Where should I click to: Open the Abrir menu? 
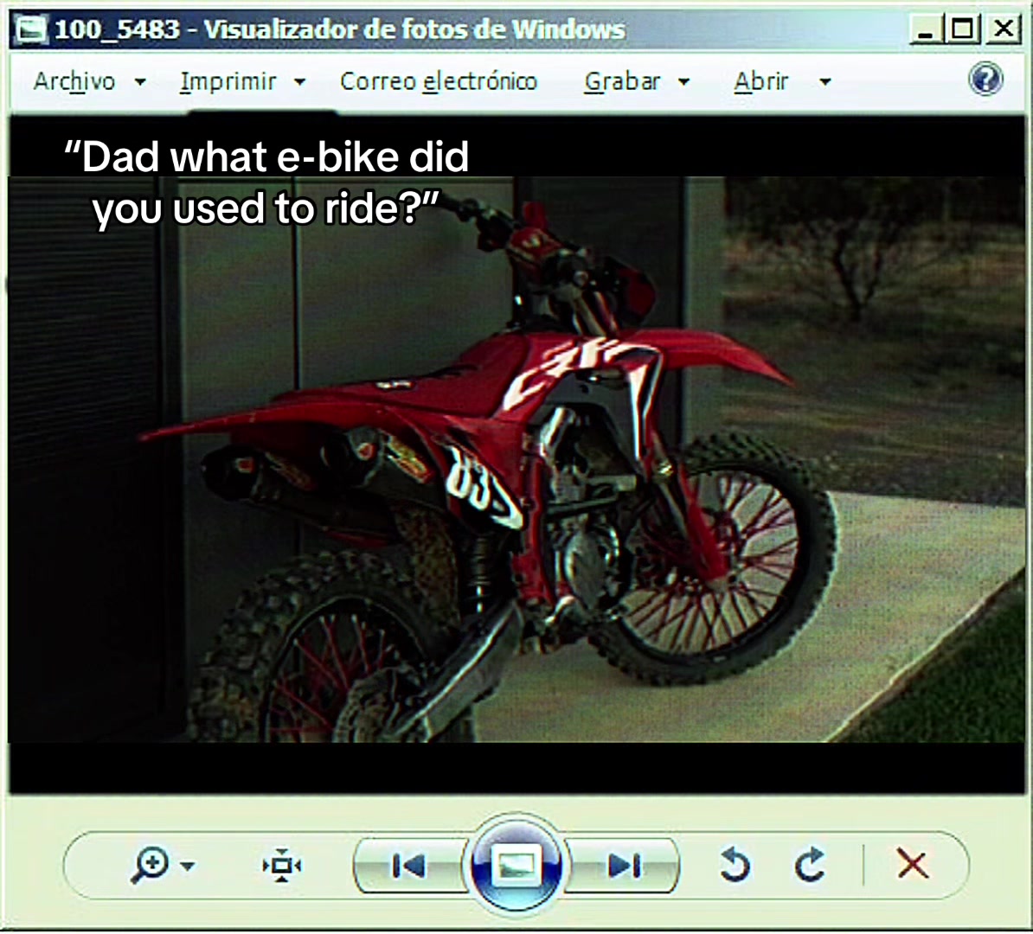[x=761, y=81]
